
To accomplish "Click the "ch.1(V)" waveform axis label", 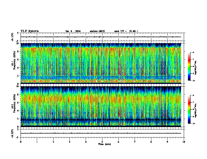I will click(12, 37).
